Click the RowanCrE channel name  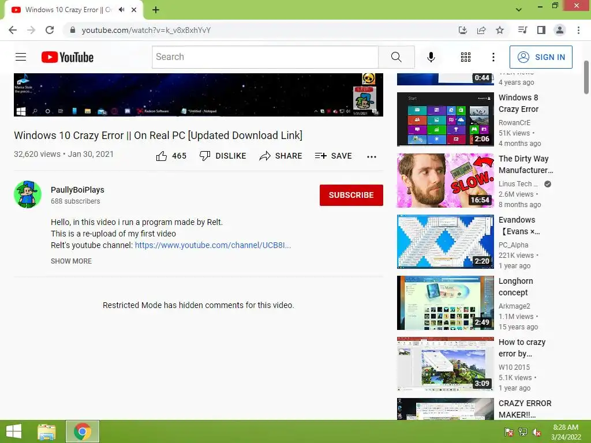point(514,122)
